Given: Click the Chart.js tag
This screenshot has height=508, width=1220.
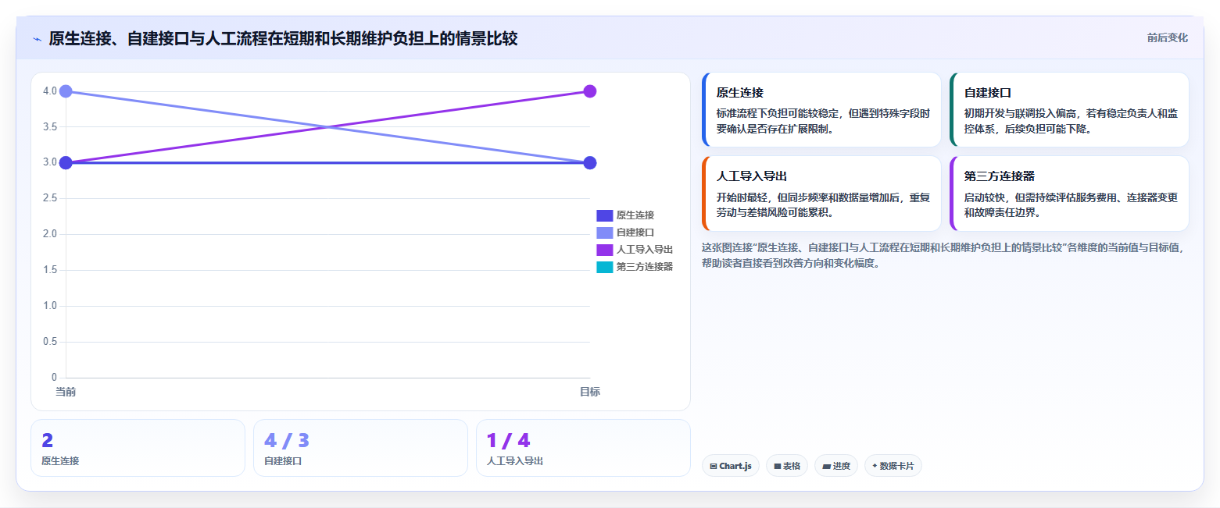Looking at the screenshot, I should [x=730, y=466].
